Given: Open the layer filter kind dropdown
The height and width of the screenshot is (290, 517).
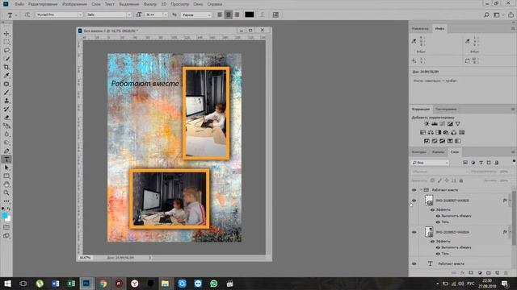Looking at the screenshot, I should coord(431,163).
